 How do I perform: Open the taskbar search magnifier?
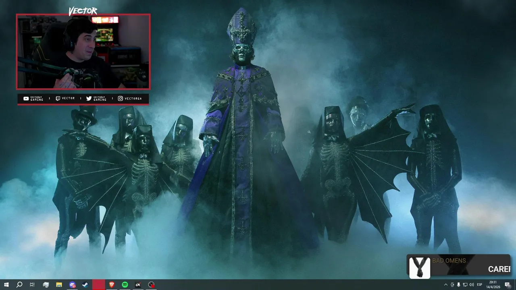tap(19, 285)
